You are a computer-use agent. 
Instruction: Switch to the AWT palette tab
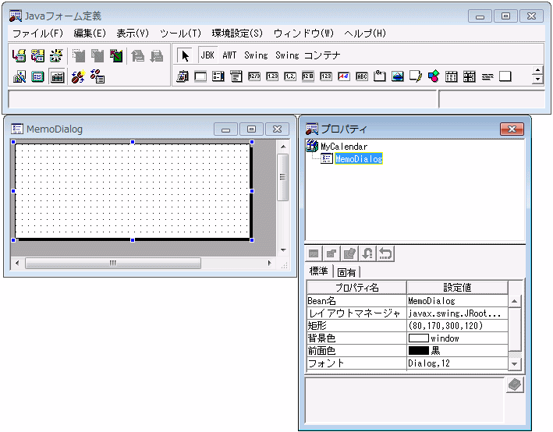point(229,55)
